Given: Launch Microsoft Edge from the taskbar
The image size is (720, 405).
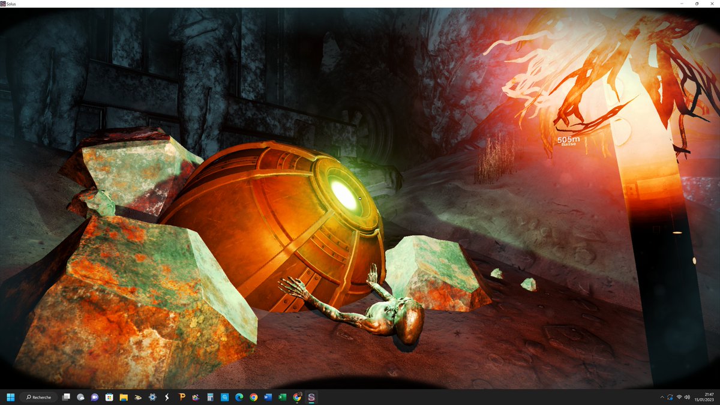Looking at the screenshot, I should click(x=239, y=397).
